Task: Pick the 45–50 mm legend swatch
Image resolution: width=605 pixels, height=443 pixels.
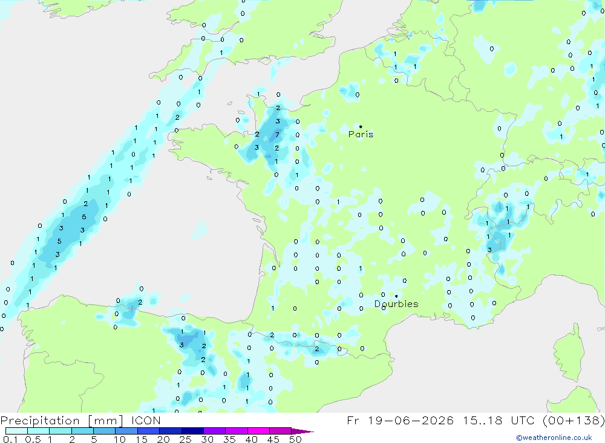Action: click(280, 431)
